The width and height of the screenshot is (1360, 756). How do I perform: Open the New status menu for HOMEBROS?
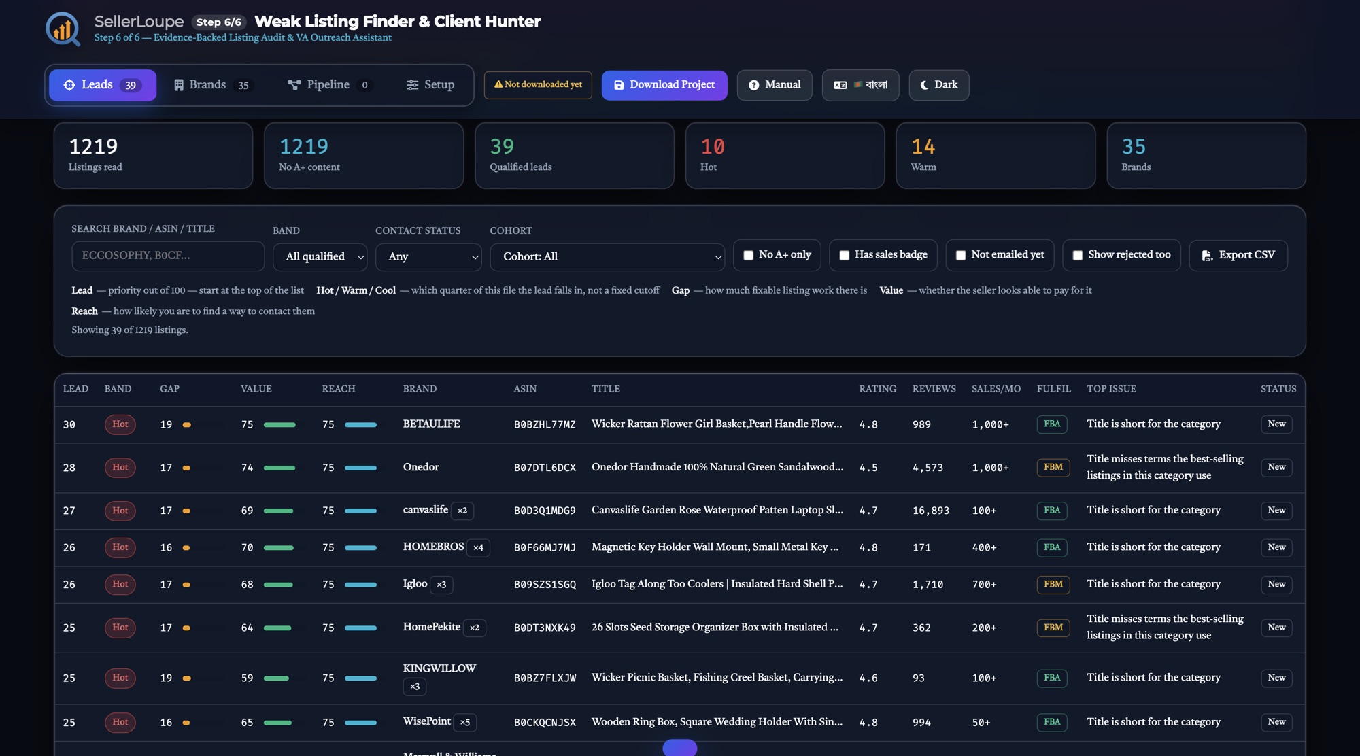click(1276, 547)
